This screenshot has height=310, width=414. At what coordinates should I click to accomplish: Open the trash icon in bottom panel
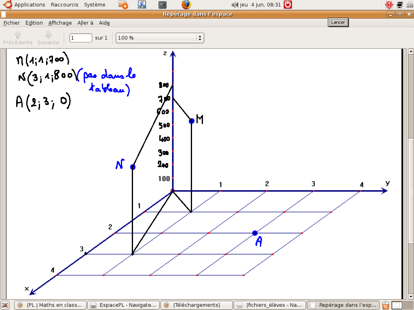pos(386,305)
